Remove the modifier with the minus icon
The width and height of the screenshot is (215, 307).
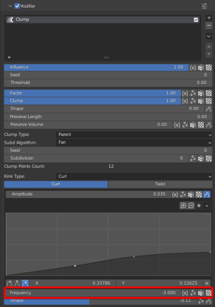[x=209, y=26]
